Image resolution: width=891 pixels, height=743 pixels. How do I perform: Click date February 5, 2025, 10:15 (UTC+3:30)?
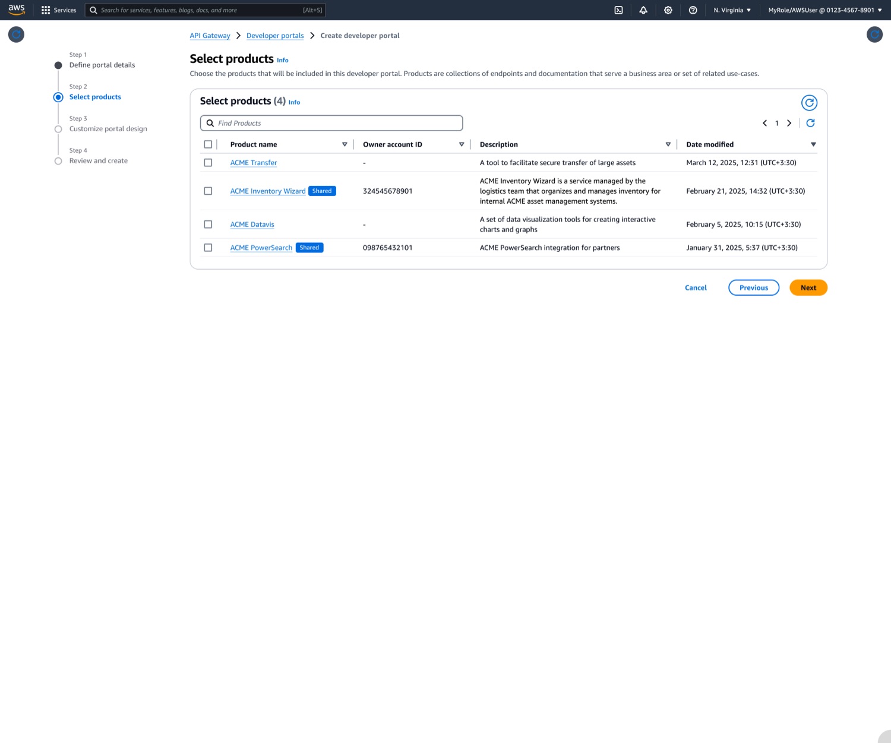744,225
